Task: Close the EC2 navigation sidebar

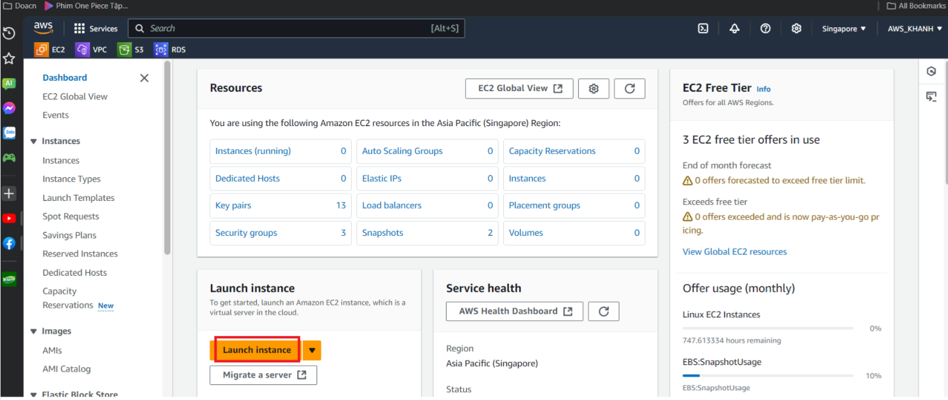Action: pos(144,78)
